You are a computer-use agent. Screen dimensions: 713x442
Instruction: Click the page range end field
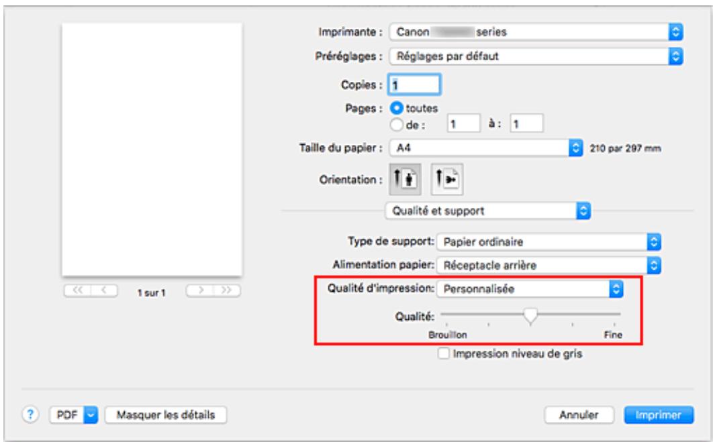(x=526, y=123)
